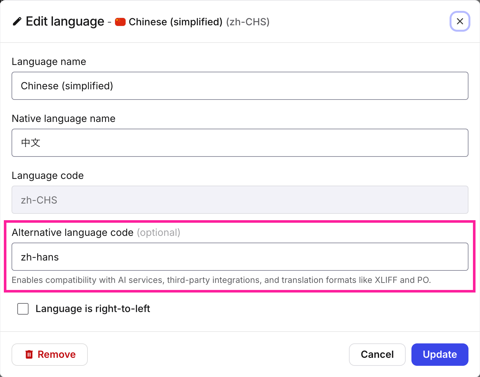Enable the Language is right-to-left checkbox
Viewport: 480px width, 377px height.
(x=23, y=309)
